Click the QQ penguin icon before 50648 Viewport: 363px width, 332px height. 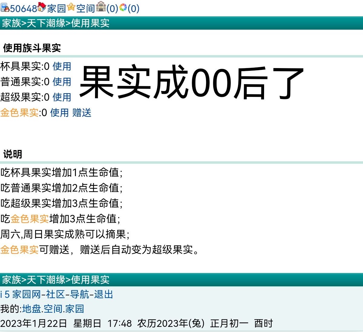(5, 7)
